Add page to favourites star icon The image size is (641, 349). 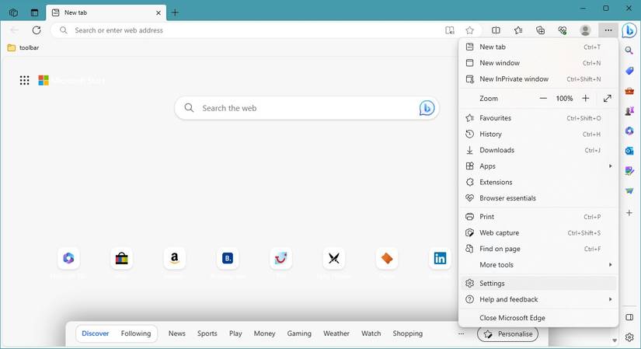click(469, 30)
